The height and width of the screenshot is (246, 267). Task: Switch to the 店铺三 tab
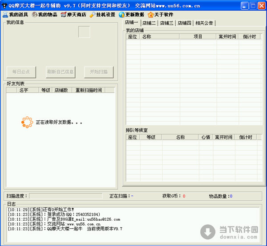(x=167, y=23)
